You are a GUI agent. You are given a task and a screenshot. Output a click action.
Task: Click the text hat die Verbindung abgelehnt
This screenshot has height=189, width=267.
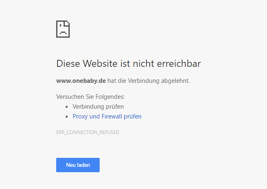[x=149, y=81]
